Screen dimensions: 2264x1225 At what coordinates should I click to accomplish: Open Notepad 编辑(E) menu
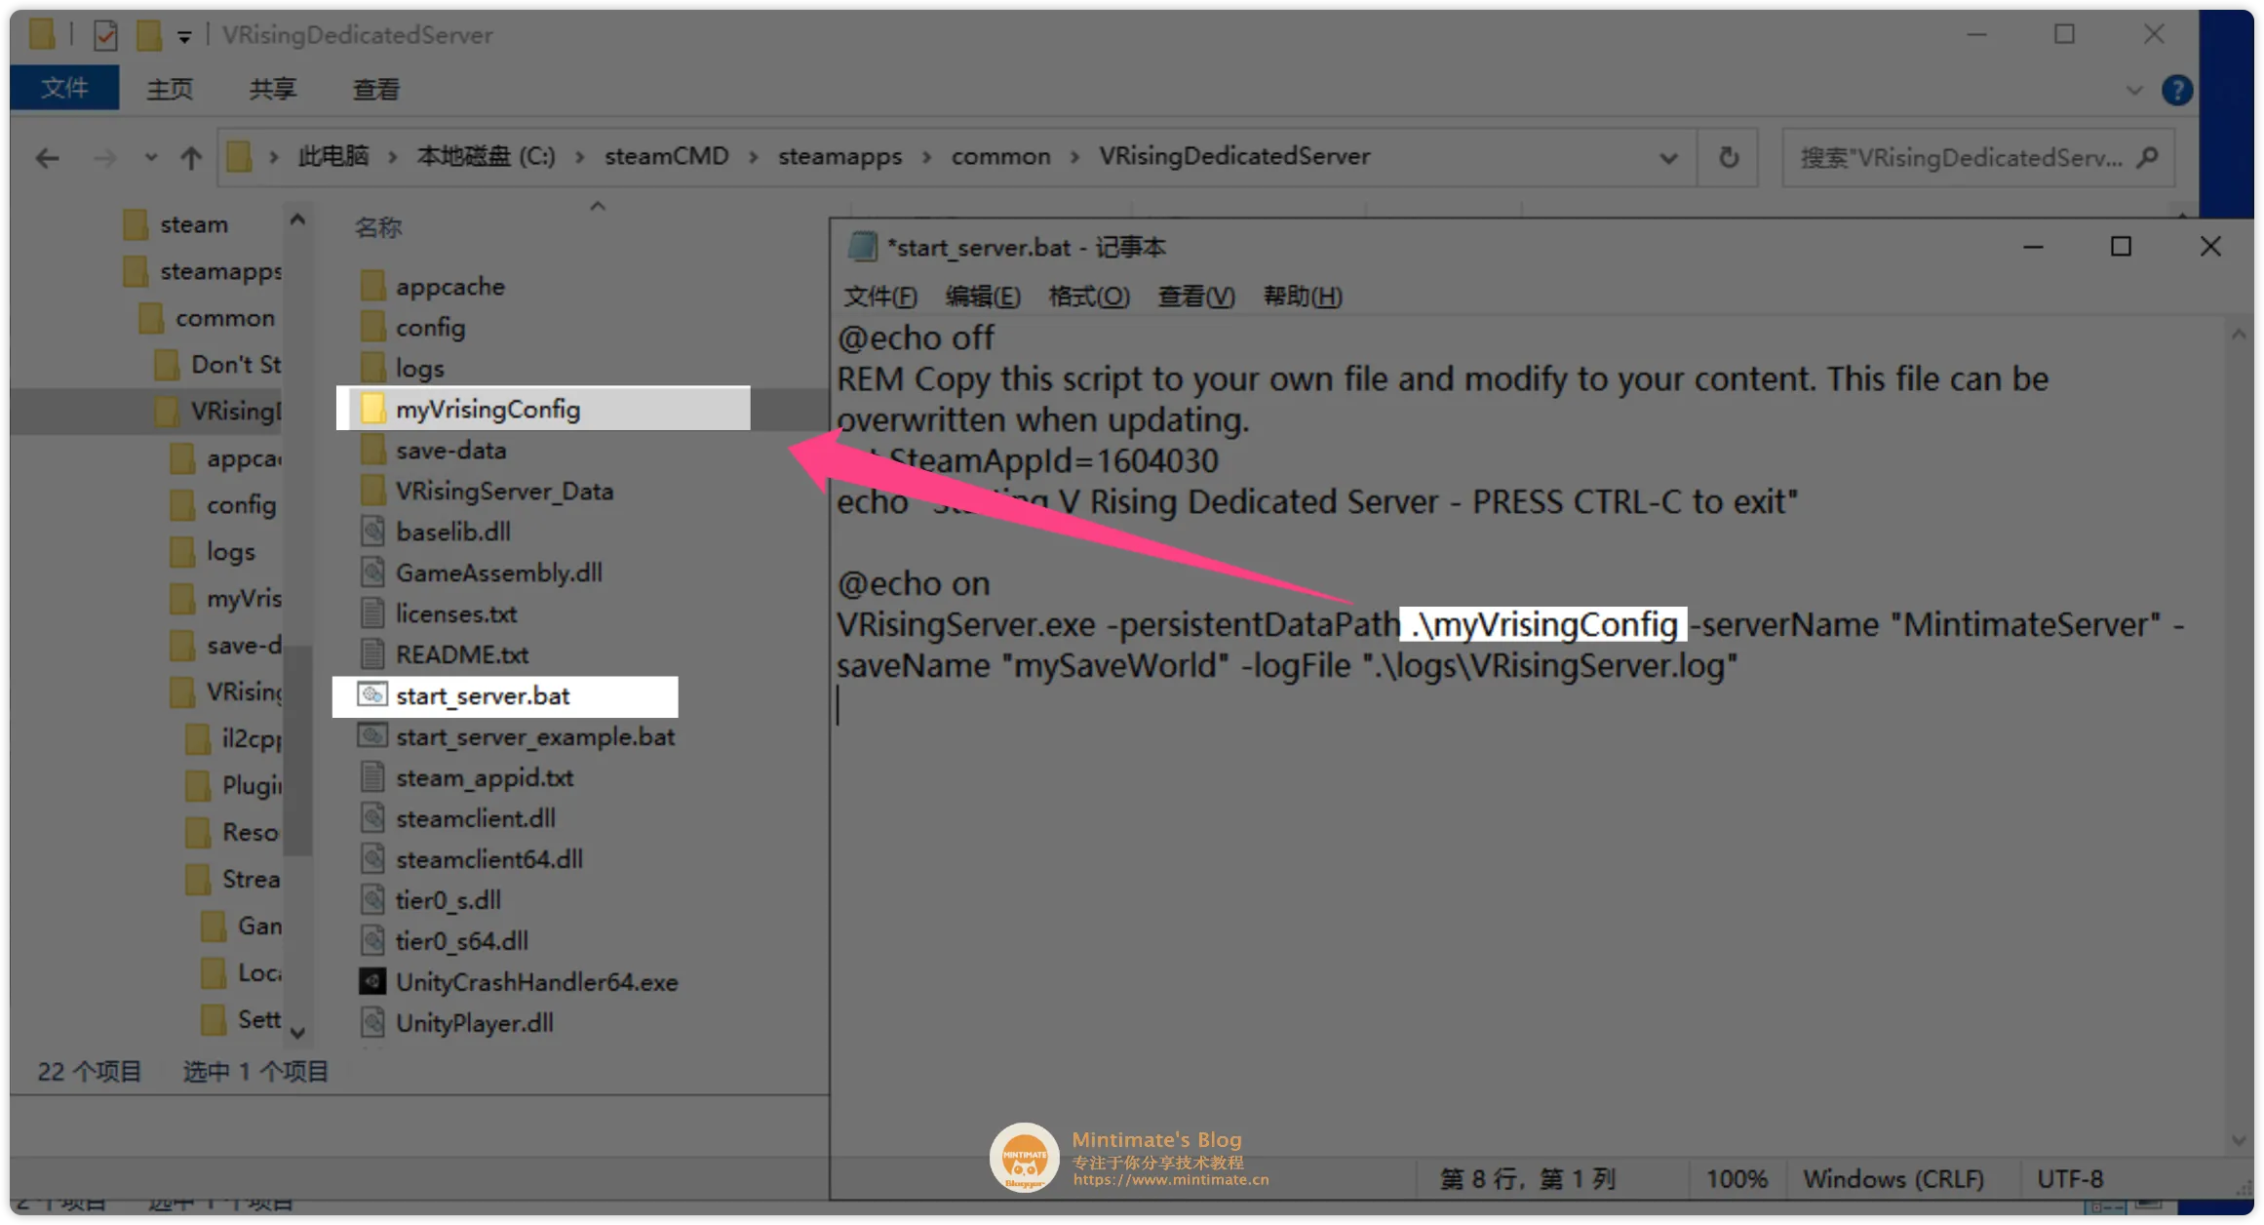982,296
